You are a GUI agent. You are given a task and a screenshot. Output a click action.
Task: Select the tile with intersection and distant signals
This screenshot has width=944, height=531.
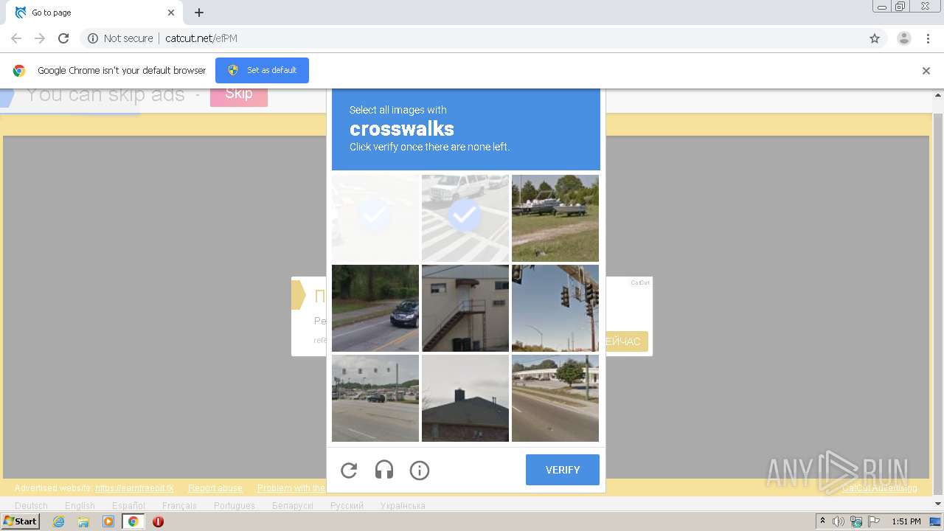[375, 398]
